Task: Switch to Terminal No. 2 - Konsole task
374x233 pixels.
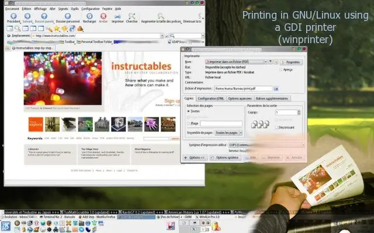Action: 57,217
